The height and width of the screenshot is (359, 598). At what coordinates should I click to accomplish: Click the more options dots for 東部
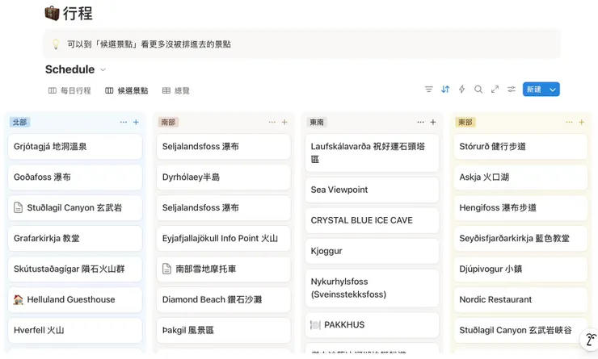tap(569, 122)
